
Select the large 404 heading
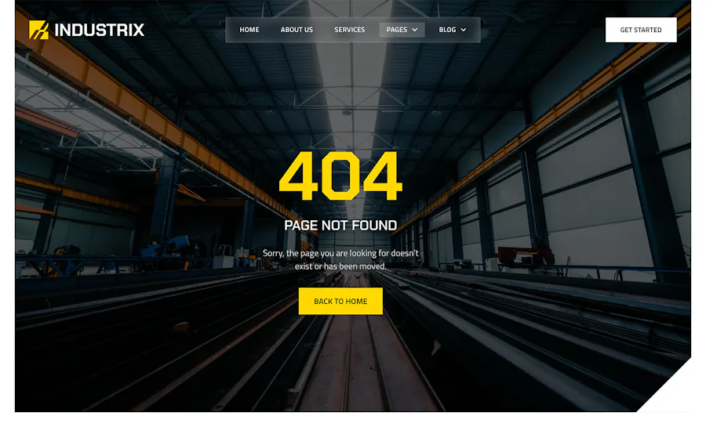click(340, 176)
